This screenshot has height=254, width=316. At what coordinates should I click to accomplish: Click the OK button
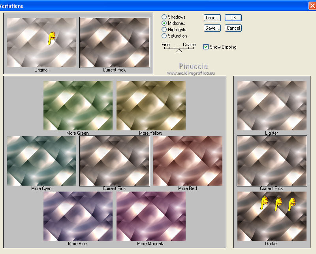click(233, 18)
